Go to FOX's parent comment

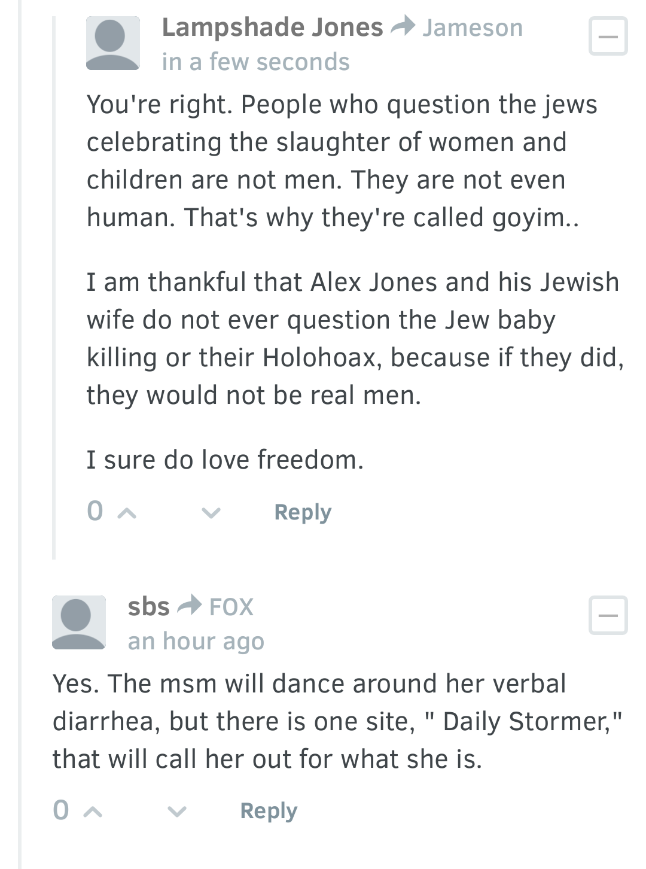click(x=231, y=607)
